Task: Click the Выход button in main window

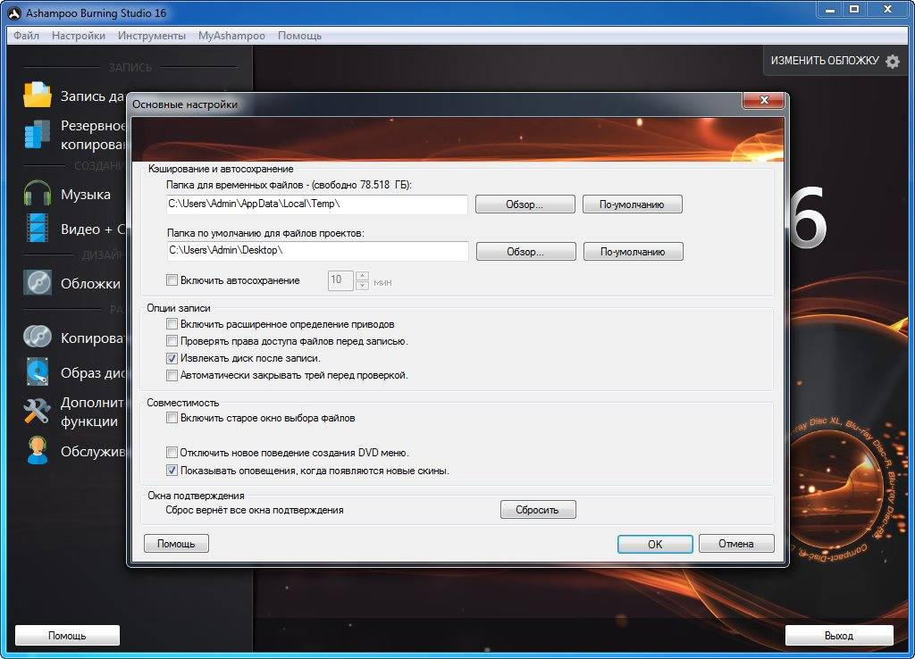Action: point(838,635)
